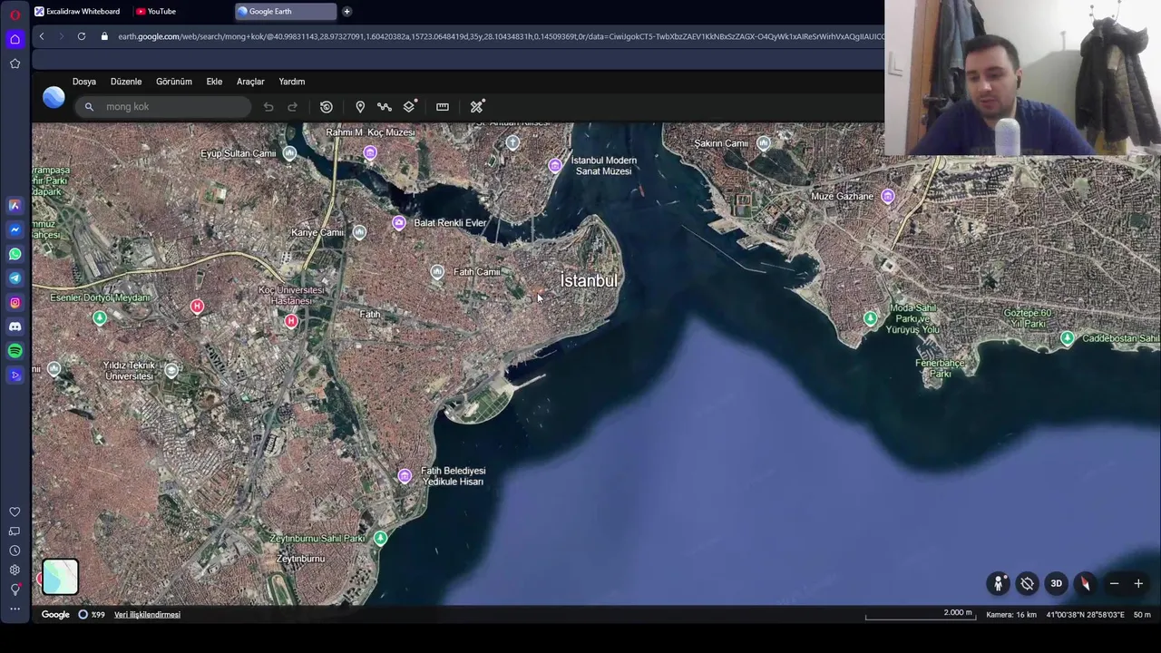Select the ruler measure tool
The height and width of the screenshot is (653, 1161).
(x=443, y=107)
